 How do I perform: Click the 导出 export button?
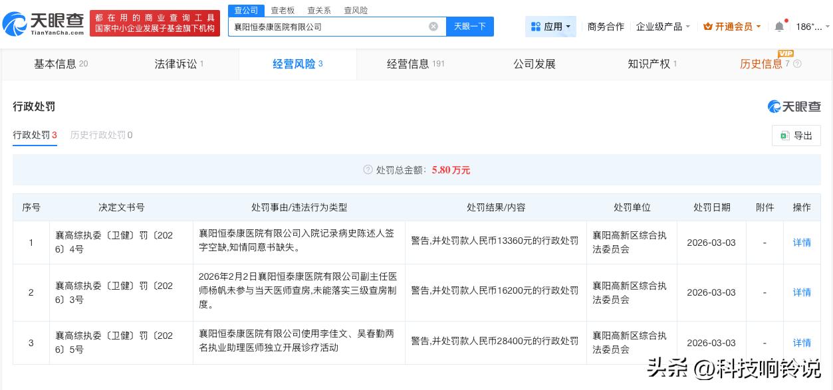(x=796, y=136)
